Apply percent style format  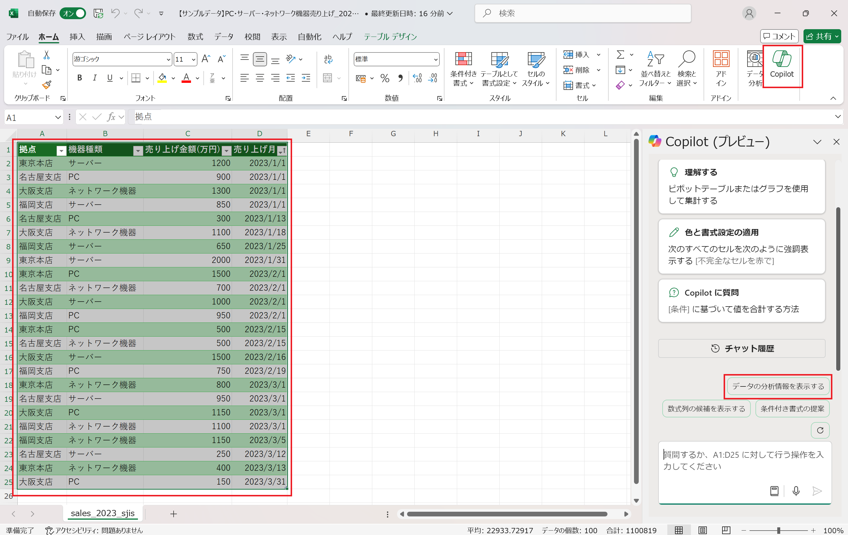click(x=385, y=78)
